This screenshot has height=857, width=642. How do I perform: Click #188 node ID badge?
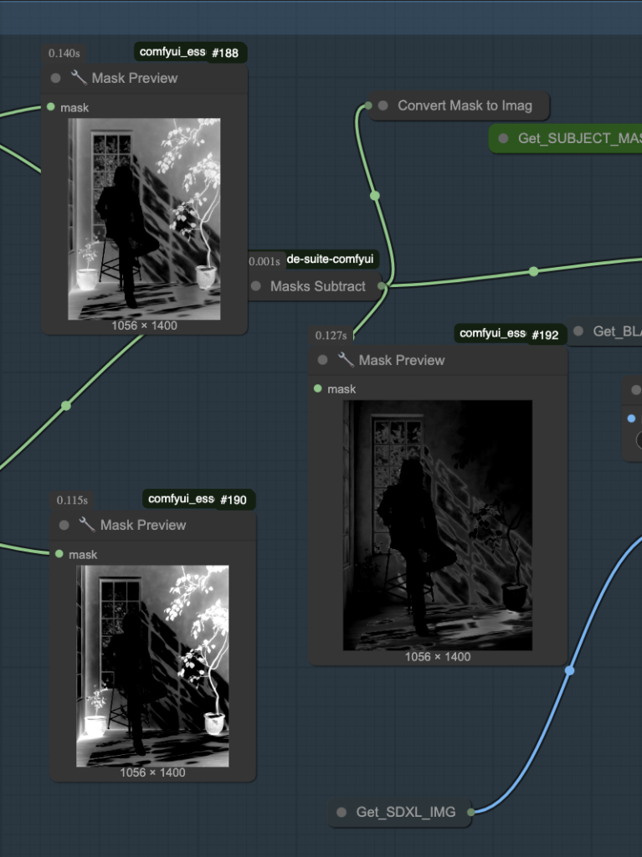[x=225, y=53]
